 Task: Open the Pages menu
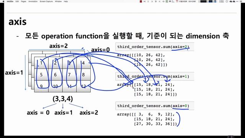(x=23, y=2)
